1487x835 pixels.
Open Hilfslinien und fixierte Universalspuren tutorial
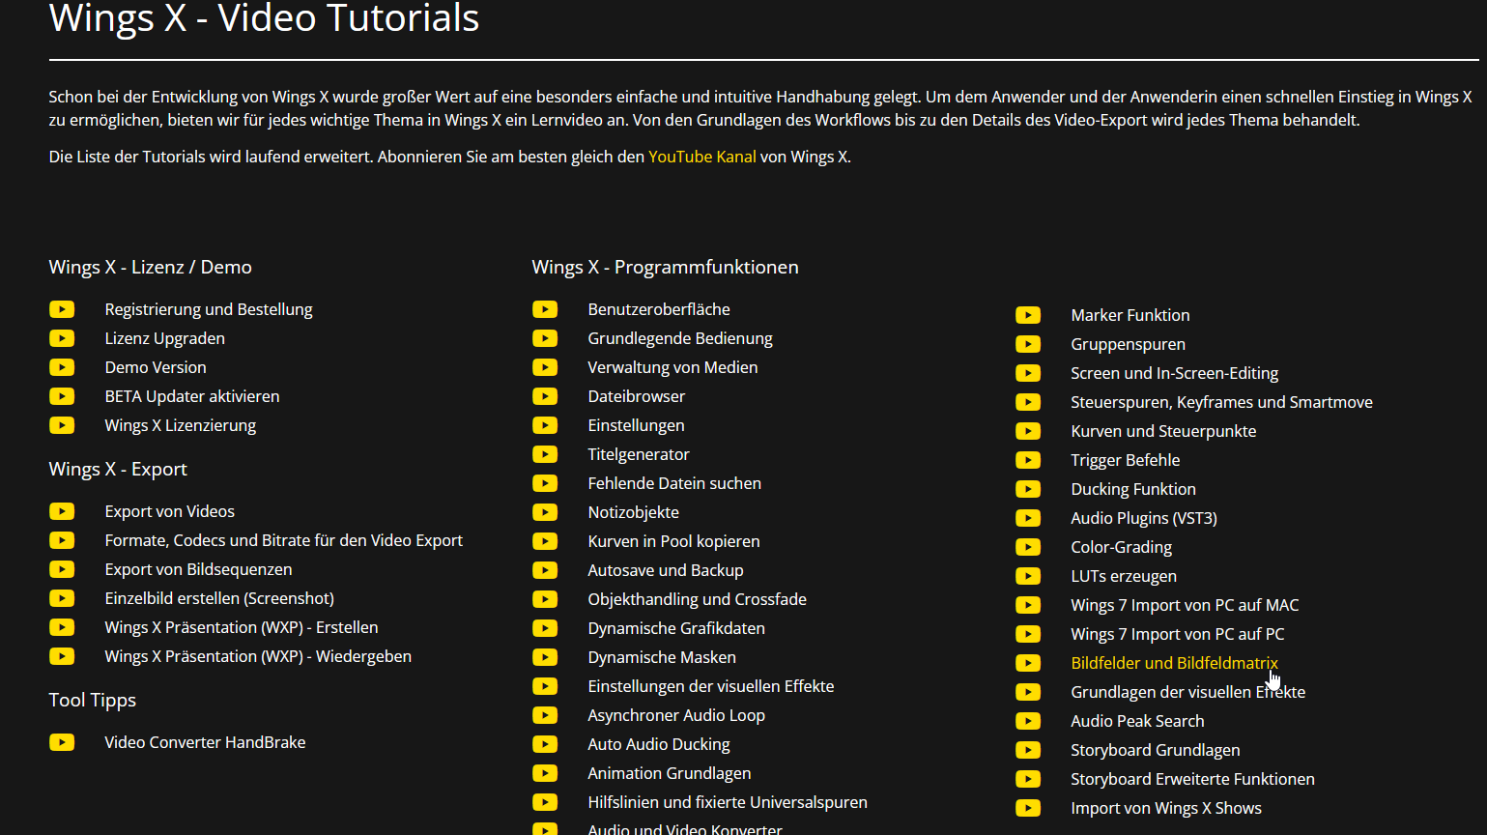[x=728, y=802]
